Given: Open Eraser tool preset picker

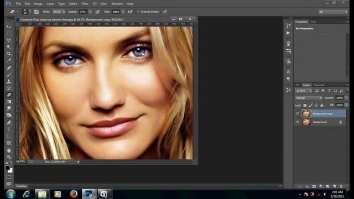Looking at the screenshot, I should pos(13,12).
